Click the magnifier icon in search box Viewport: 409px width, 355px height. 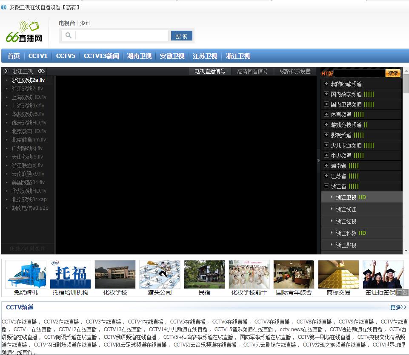pos(69,35)
